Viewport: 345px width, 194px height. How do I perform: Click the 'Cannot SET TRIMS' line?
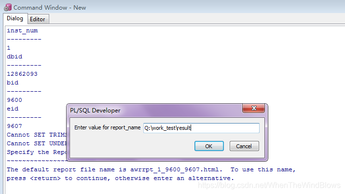[37, 135]
